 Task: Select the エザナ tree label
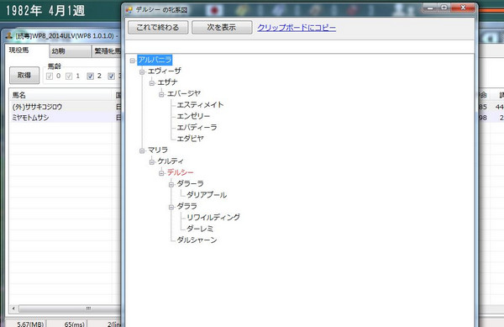coord(167,82)
